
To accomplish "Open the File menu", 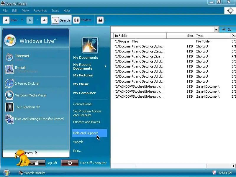I will click(5, 11).
